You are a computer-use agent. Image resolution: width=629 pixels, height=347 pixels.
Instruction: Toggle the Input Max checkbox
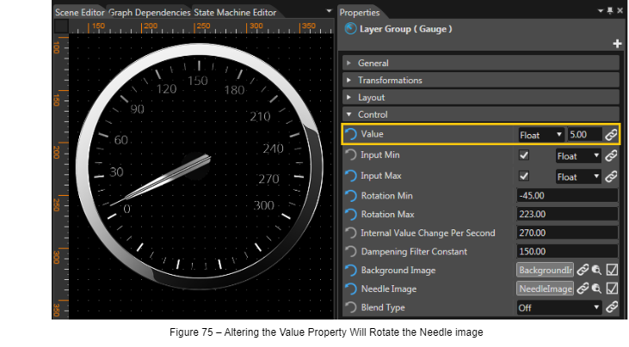(524, 176)
